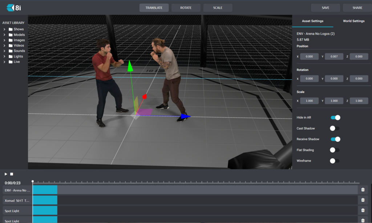Screen dimensions: 372x223
Task: Click the SAVE button
Action: [325, 8]
